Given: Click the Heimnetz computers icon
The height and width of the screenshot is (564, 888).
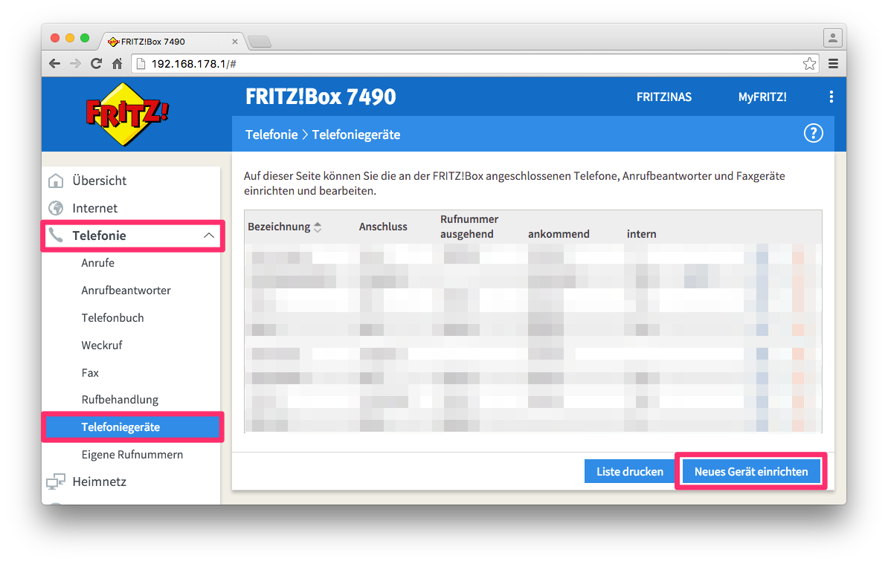Looking at the screenshot, I should 56,482.
